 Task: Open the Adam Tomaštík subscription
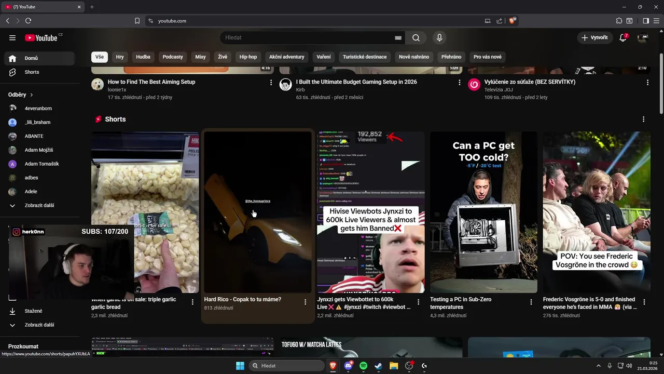coord(39,164)
